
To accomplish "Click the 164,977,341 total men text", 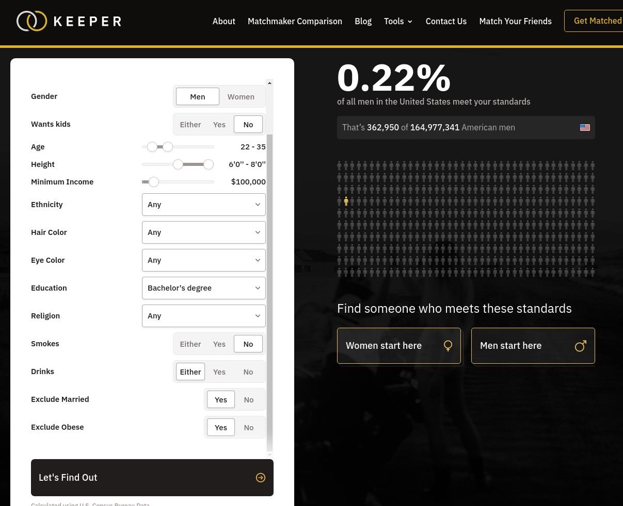I will pos(435,127).
